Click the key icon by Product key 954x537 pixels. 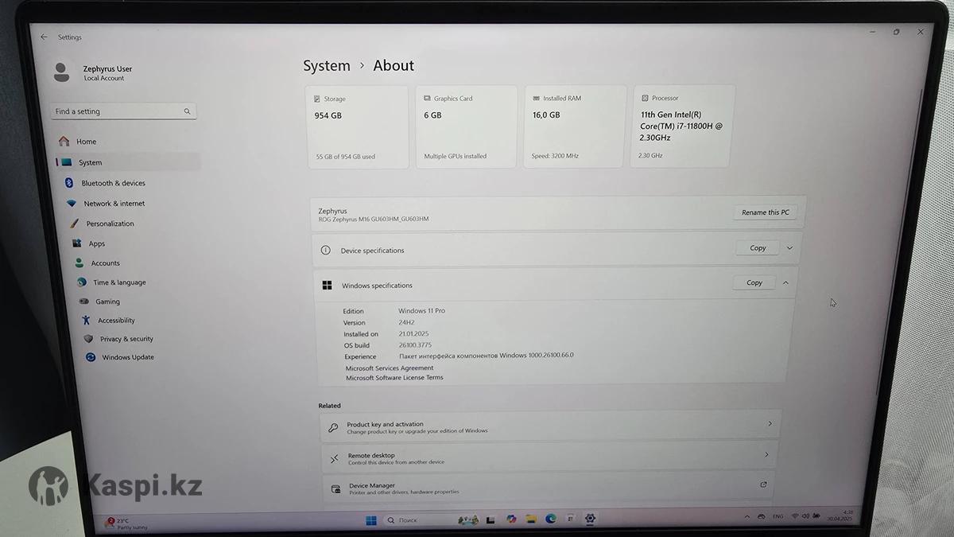pyautogui.click(x=333, y=428)
